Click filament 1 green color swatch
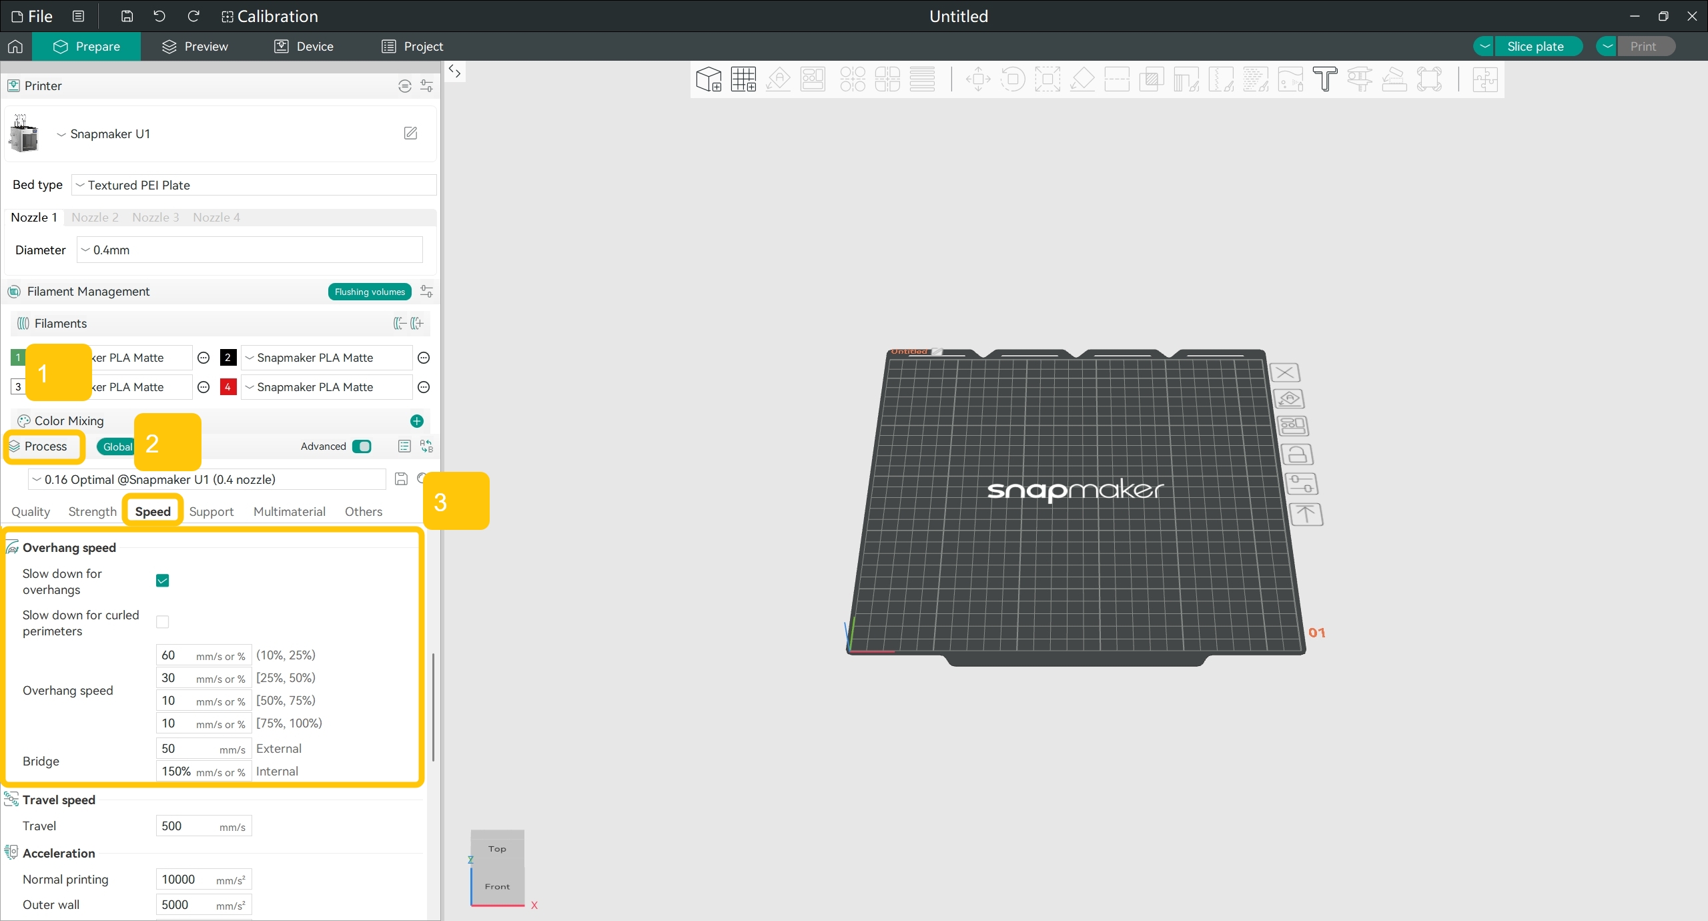Screen dimensions: 1708x921 click(18, 358)
